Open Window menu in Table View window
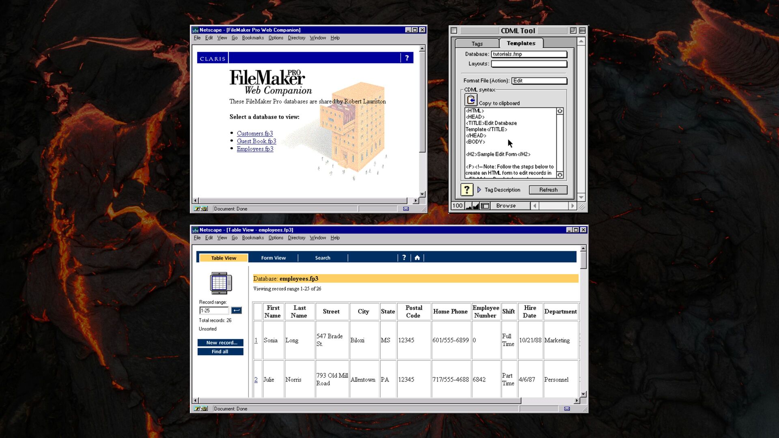The height and width of the screenshot is (438, 779). coord(318,238)
